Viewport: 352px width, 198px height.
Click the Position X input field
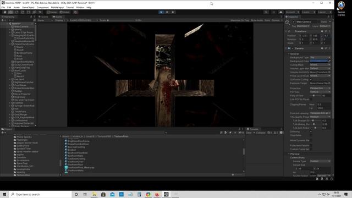(x=306, y=36)
